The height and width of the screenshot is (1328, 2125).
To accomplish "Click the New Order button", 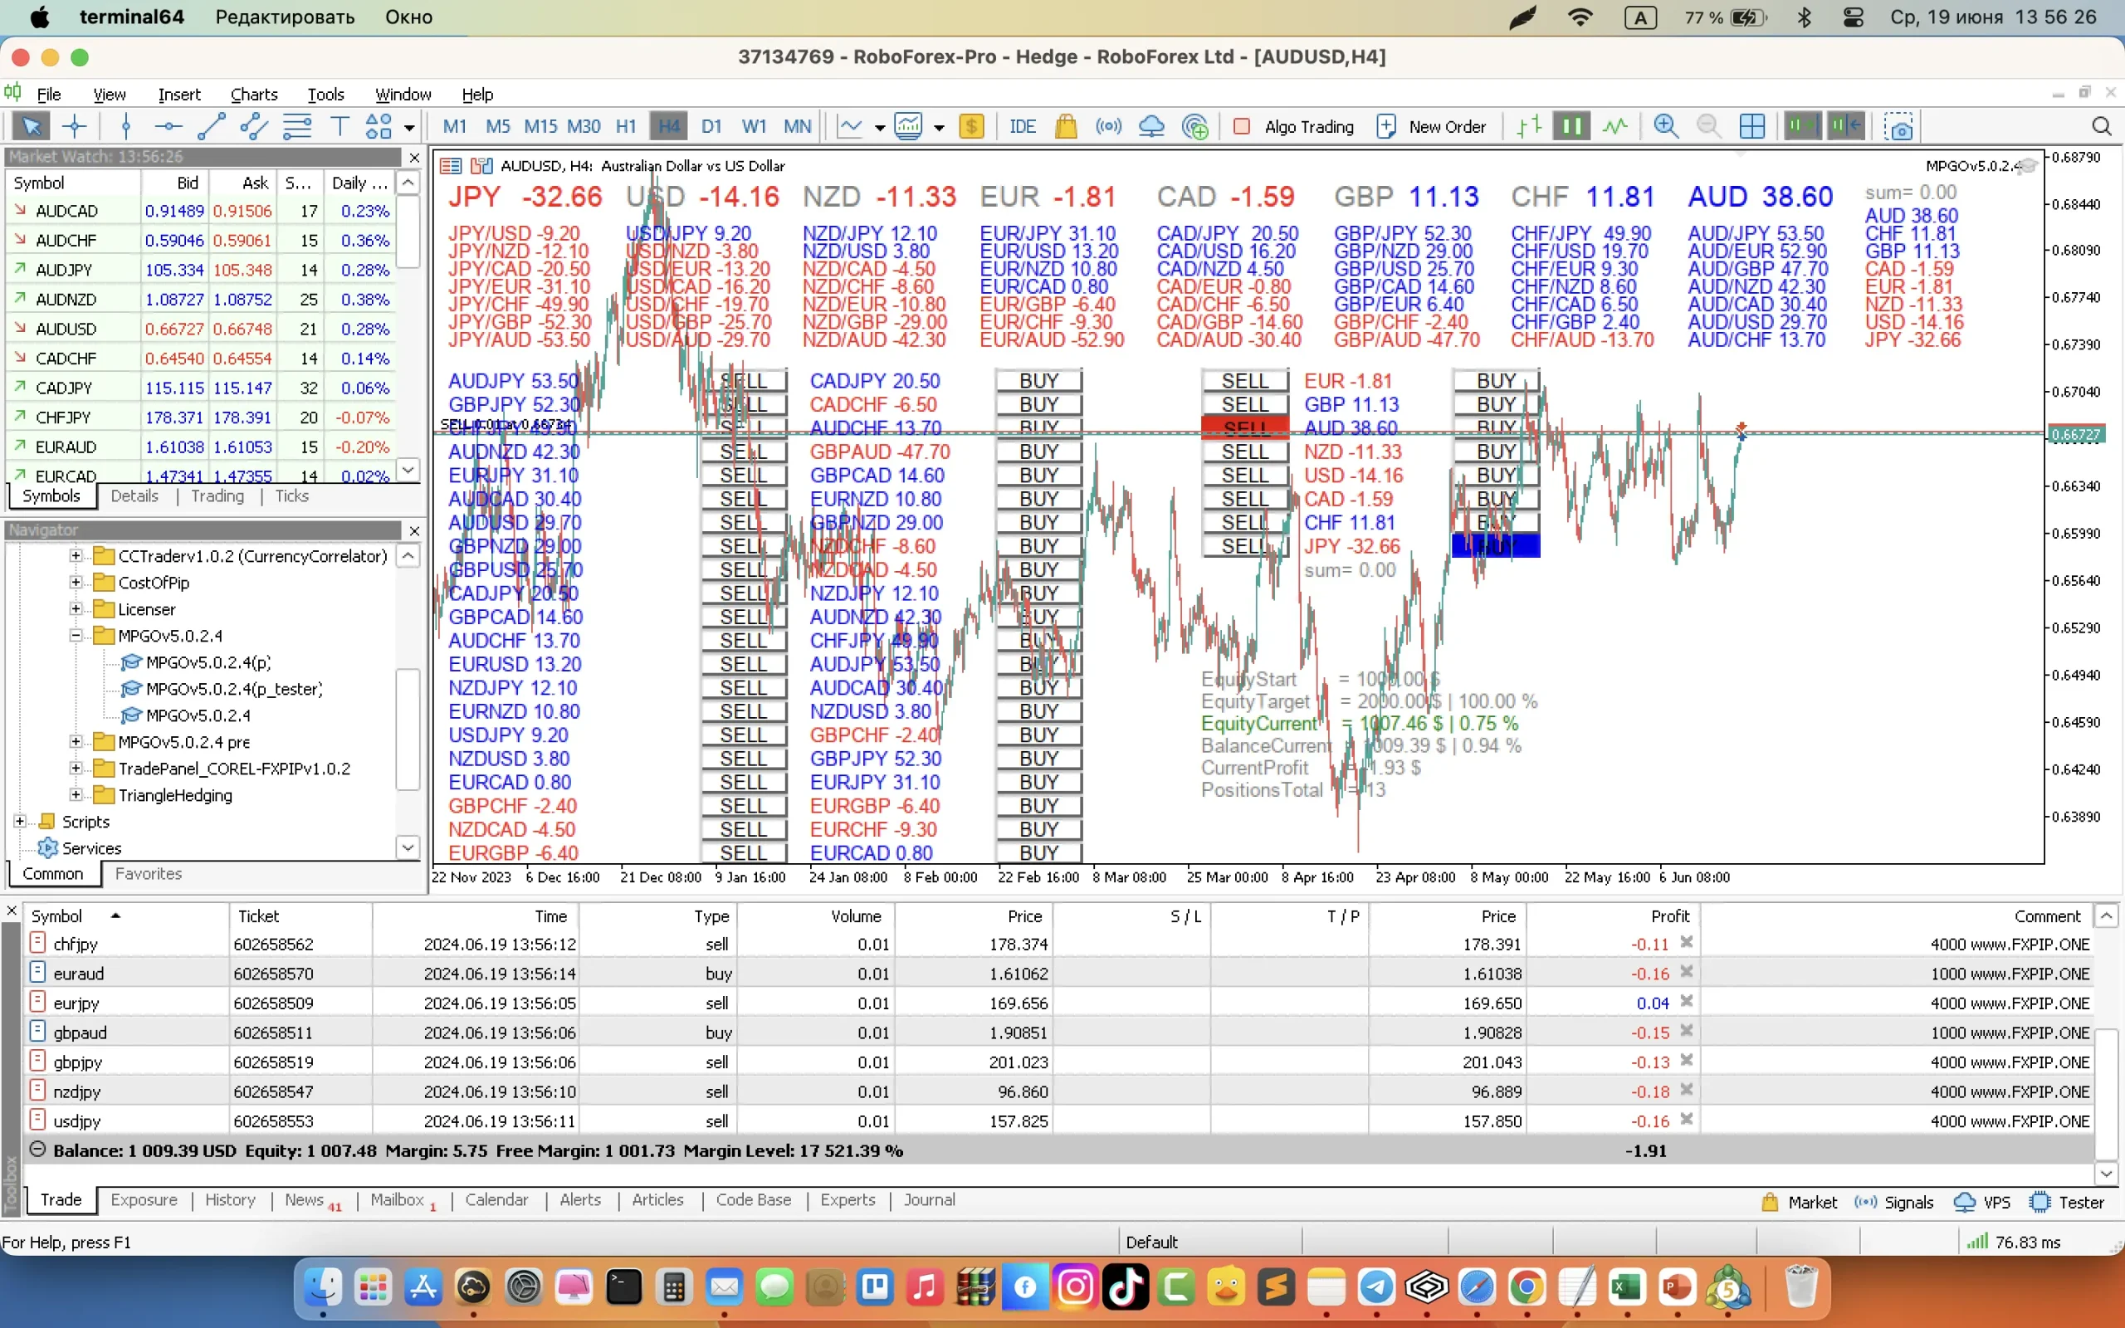I will click(1431, 126).
